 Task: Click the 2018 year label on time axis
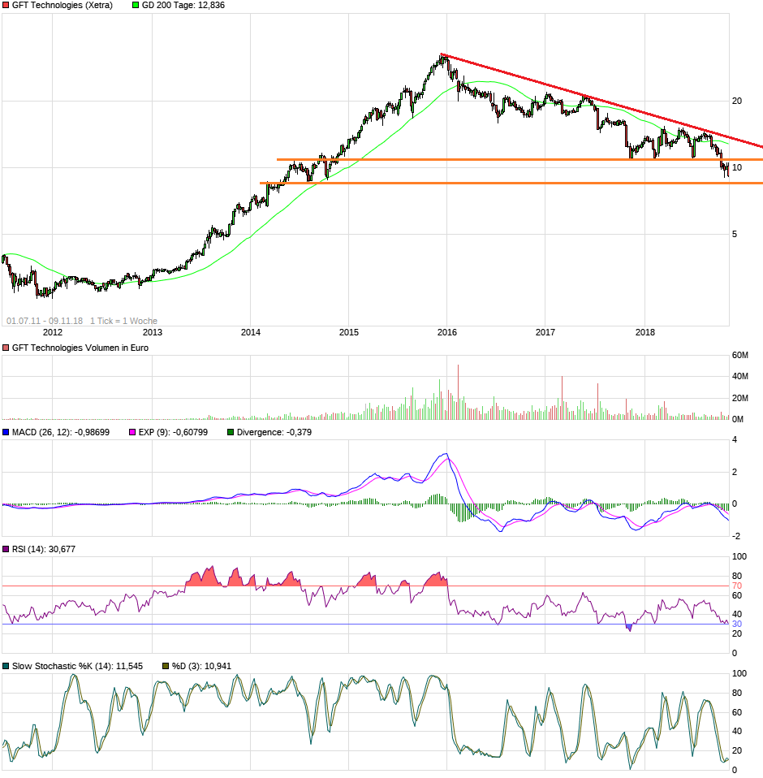645,332
